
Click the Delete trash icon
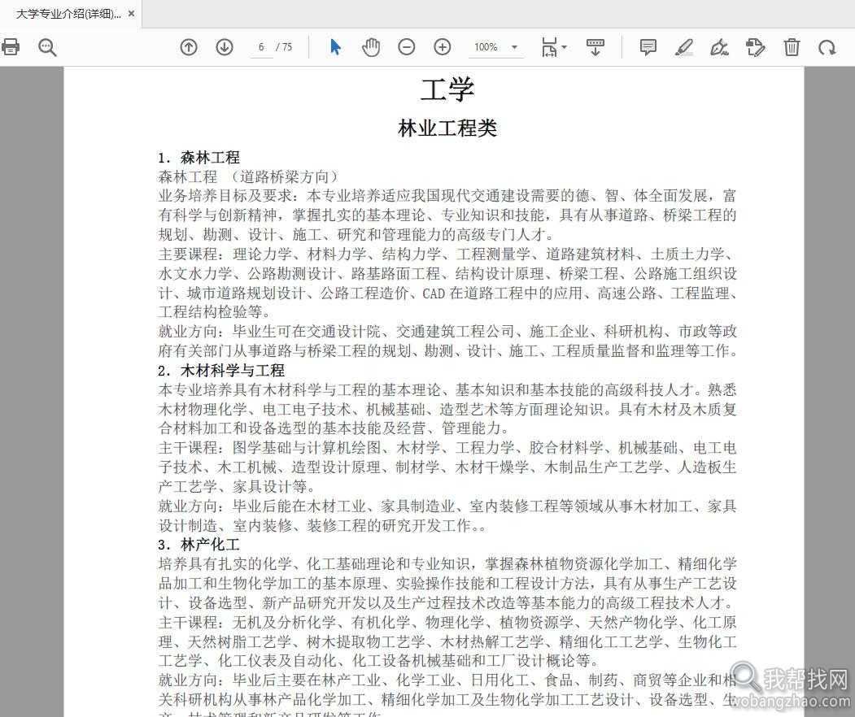coord(792,47)
